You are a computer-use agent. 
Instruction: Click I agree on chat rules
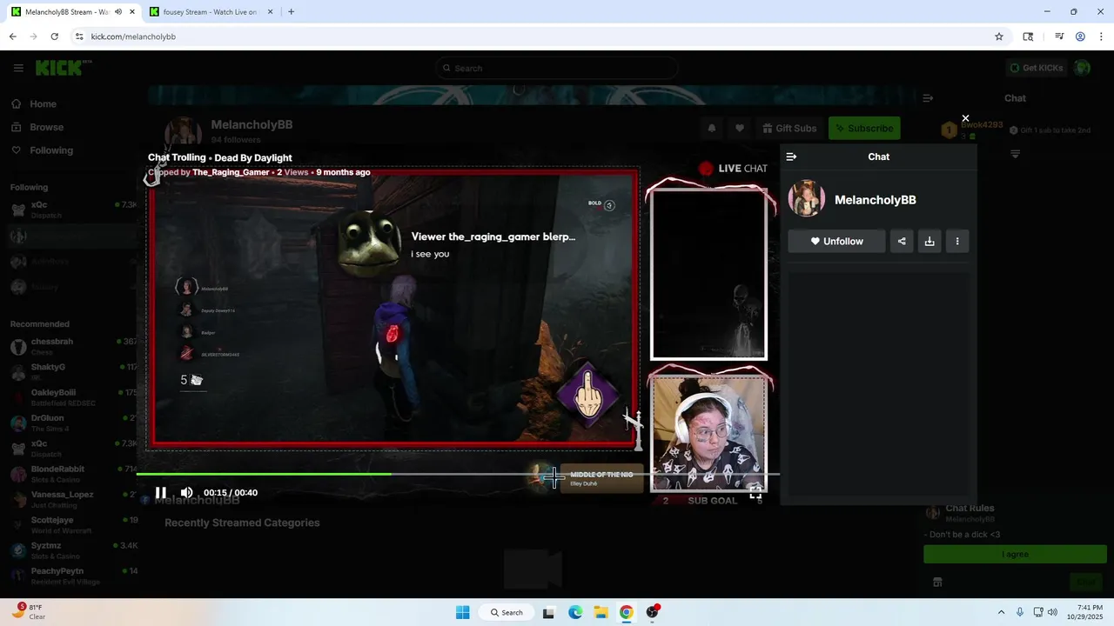1015,555
